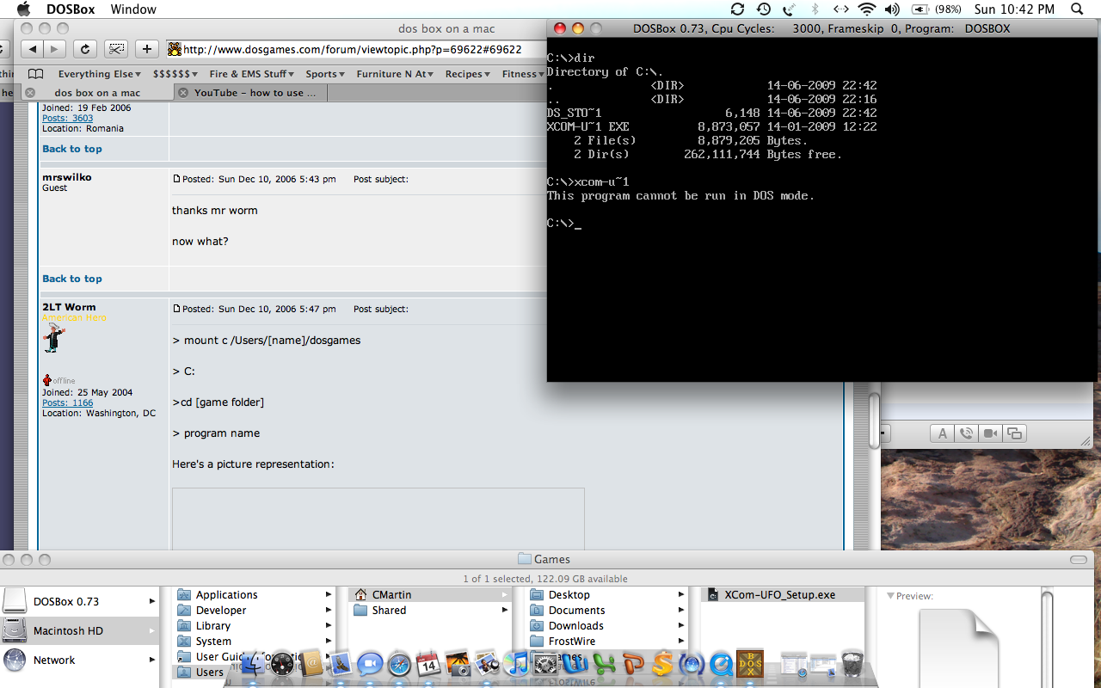
Task: Launch Safari compass icon in Dock
Action: [x=399, y=663]
